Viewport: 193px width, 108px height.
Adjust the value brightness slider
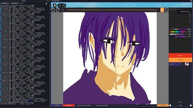pos(177,37)
